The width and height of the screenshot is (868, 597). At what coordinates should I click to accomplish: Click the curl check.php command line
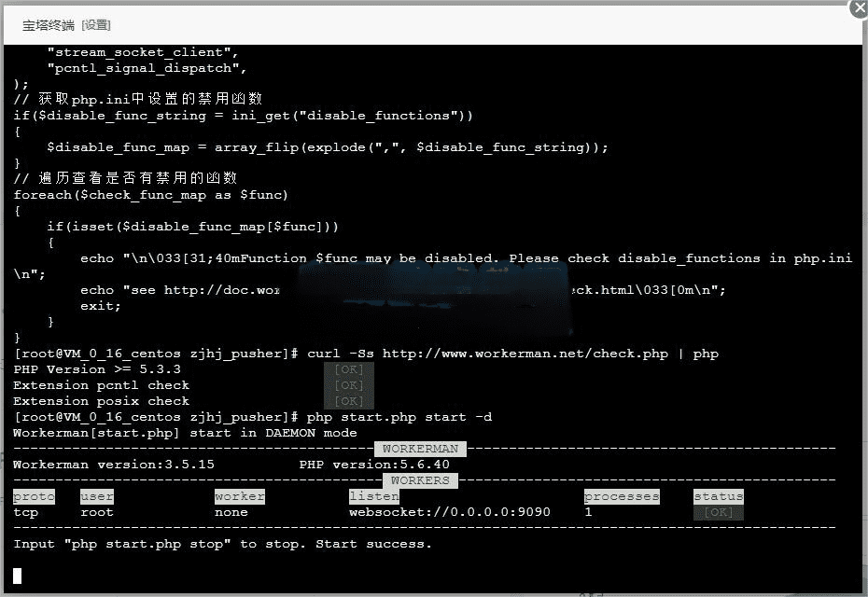coord(367,354)
